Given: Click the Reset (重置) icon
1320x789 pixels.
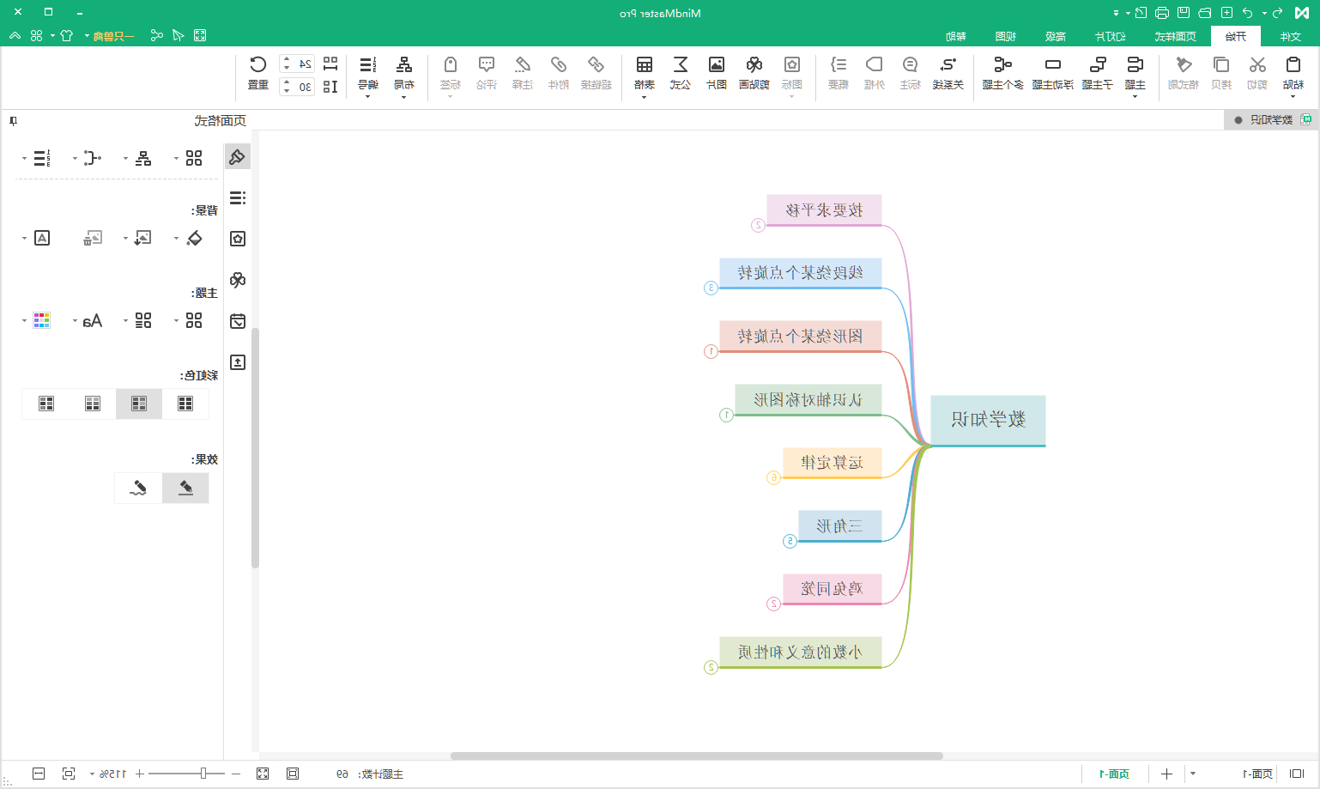Looking at the screenshot, I should [258, 65].
